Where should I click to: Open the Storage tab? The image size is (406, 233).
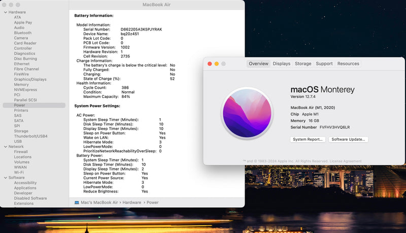pyautogui.click(x=303, y=64)
